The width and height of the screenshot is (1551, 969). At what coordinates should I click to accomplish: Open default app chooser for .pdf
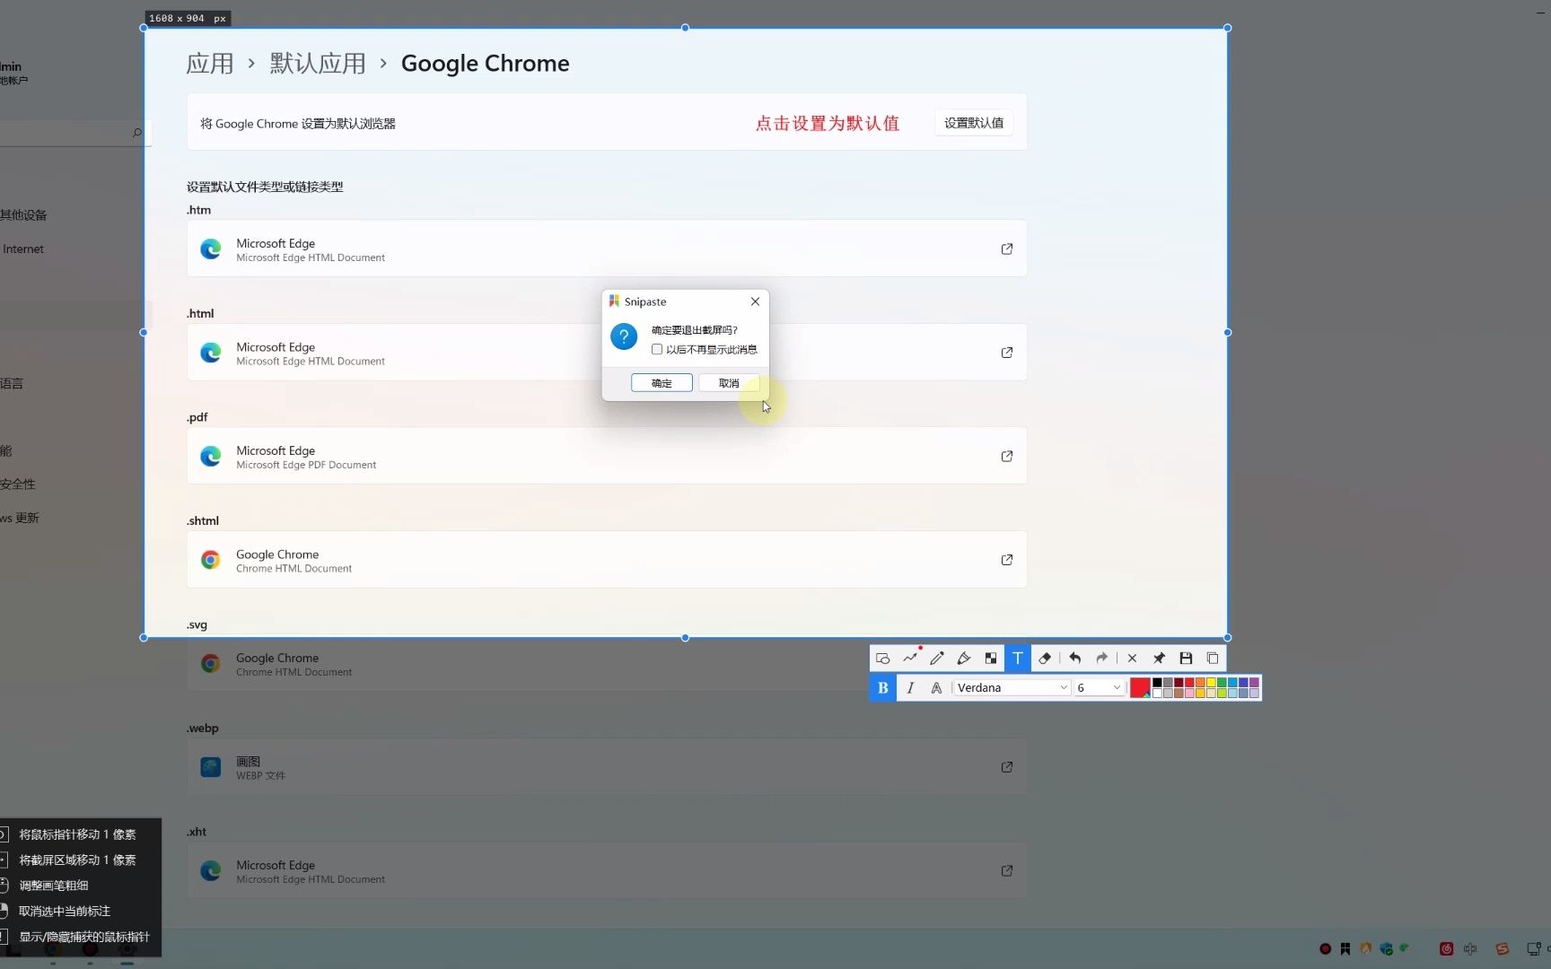[1007, 456]
